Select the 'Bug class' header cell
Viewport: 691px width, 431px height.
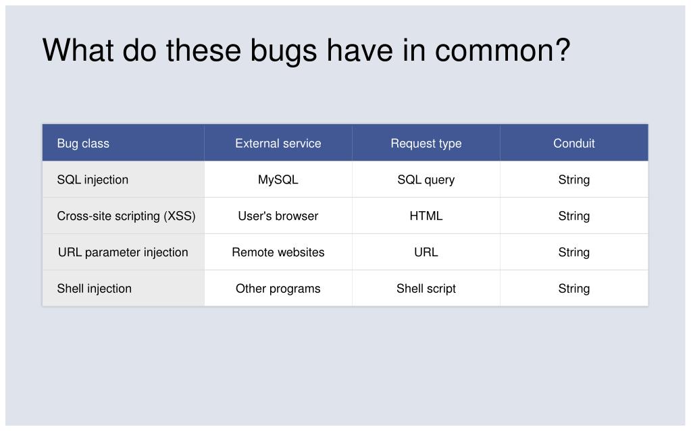click(124, 143)
